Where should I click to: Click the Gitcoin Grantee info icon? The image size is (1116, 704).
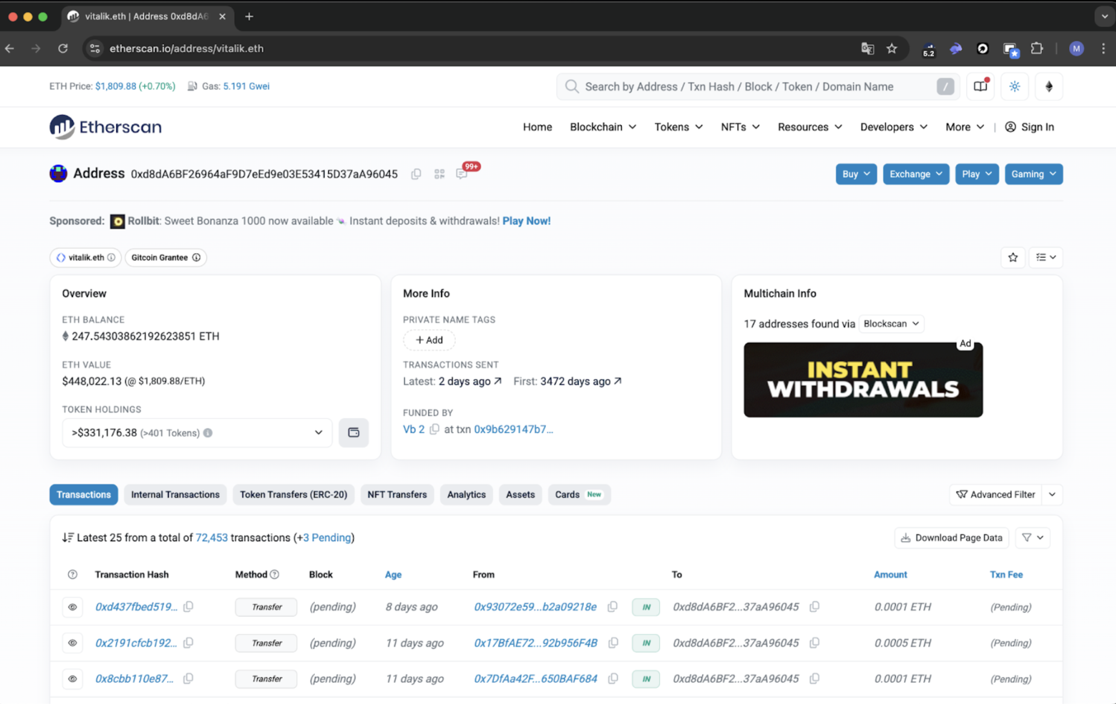point(196,257)
